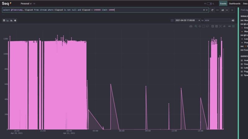Viewport: 248px width, 139px height.
Task: Select the pie chart view icon
Action: (x=15, y=20)
